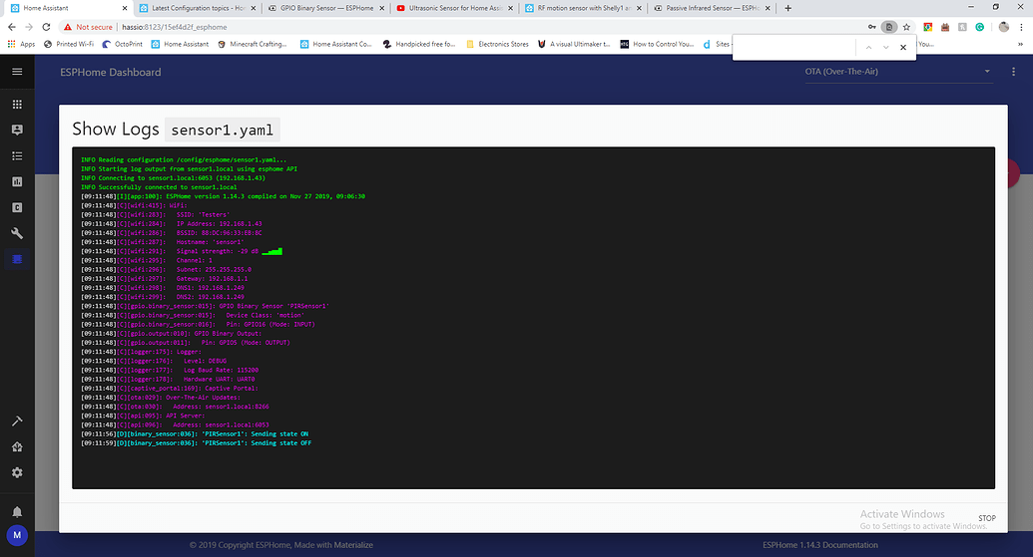Screen dimensions: 1033x557
Task: Click the address bar URL hassio:8123
Action: (x=174, y=27)
